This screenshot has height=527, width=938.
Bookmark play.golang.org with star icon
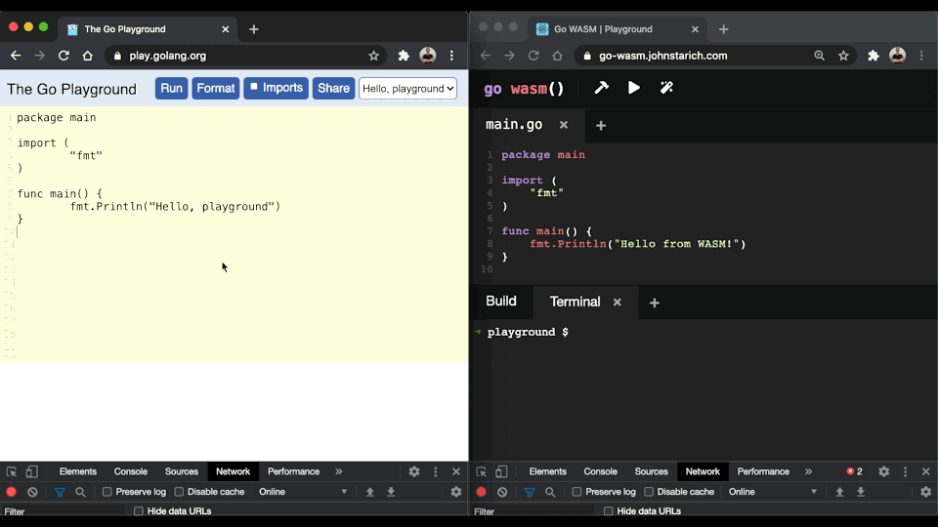(374, 56)
